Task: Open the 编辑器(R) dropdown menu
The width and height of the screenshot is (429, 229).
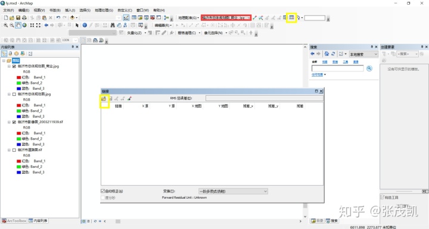Action: (x=163, y=25)
